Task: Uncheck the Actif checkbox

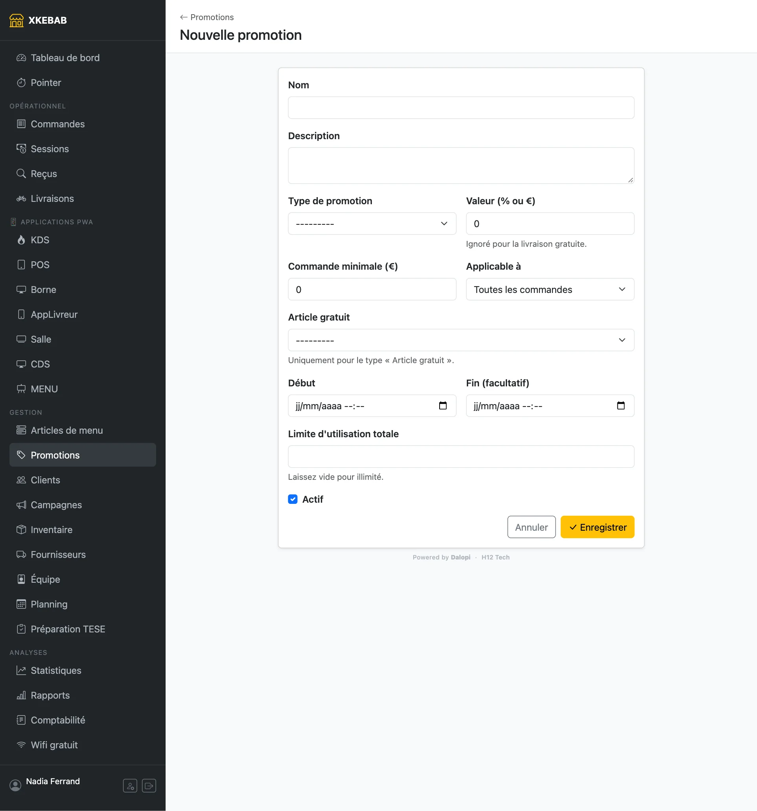Action: coord(293,499)
